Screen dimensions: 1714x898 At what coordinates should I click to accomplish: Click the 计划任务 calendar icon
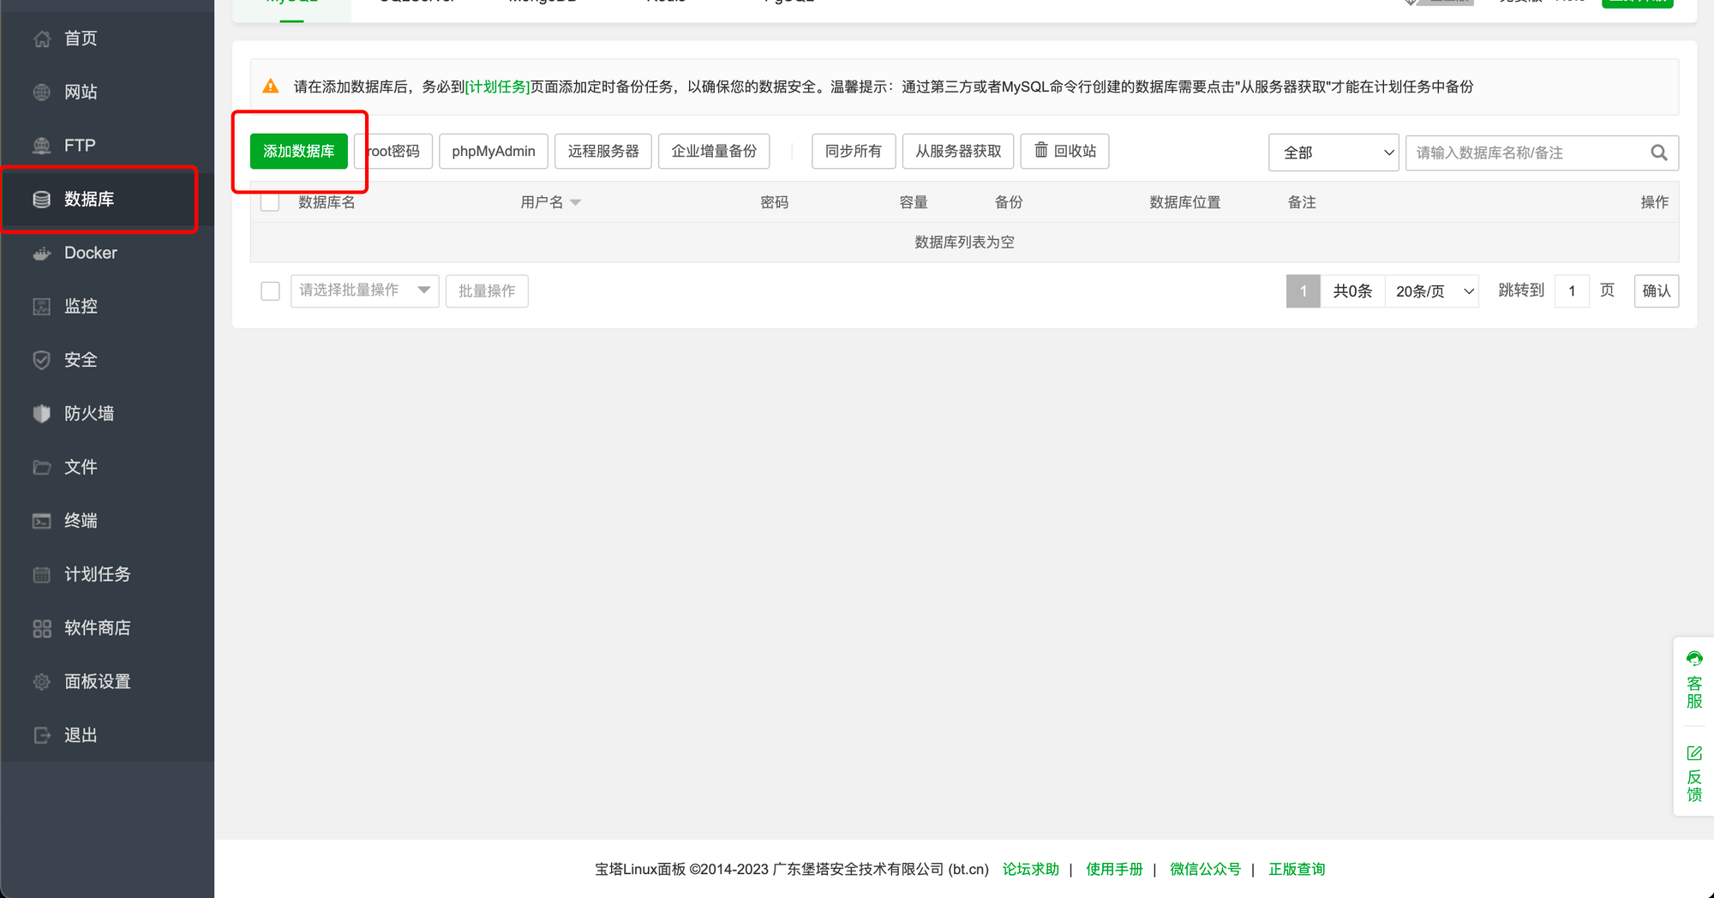pyautogui.click(x=41, y=574)
